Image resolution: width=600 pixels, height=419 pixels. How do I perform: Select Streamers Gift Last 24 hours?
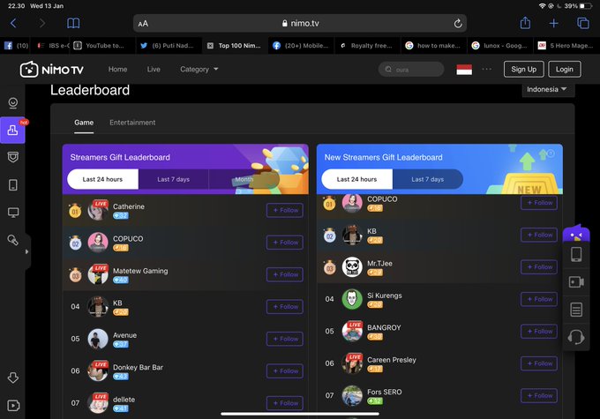click(x=102, y=179)
